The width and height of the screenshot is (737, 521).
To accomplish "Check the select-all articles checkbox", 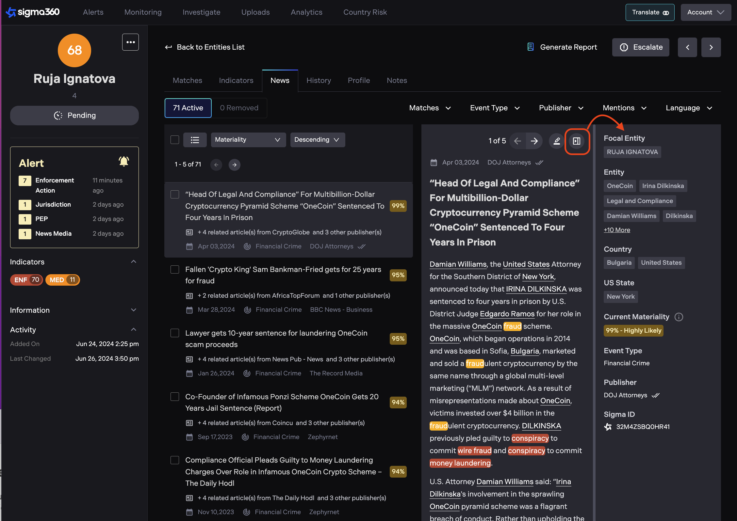I will [x=175, y=140].
